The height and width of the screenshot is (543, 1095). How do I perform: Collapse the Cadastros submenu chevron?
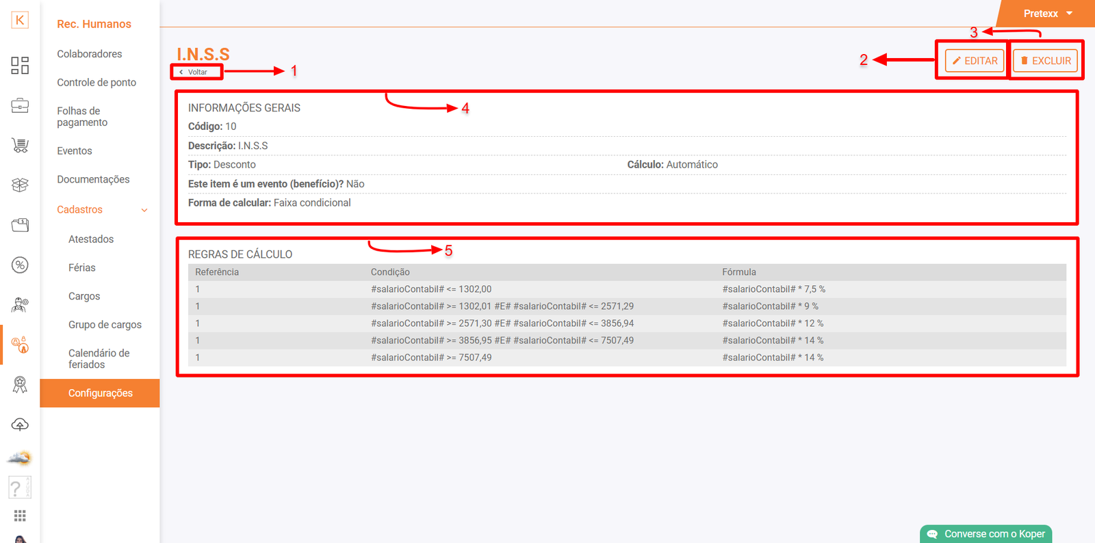click(x=144, y=210)
